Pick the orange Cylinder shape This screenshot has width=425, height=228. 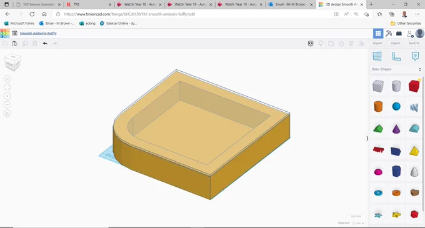378,106
